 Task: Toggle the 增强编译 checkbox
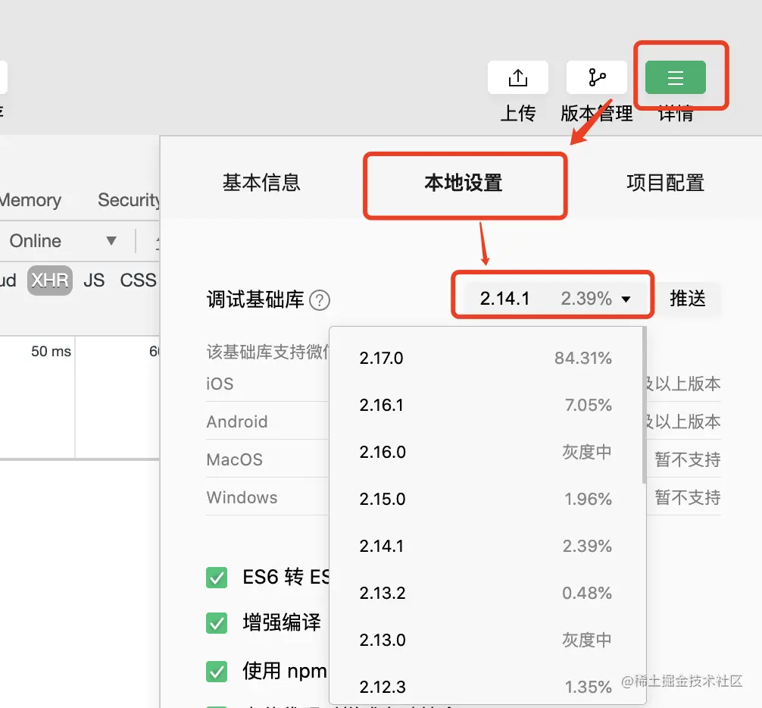pyautogui.click(x=217, y=623)
